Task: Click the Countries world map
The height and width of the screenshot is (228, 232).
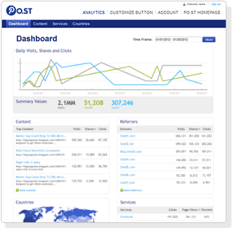Action: pos(57,214)
